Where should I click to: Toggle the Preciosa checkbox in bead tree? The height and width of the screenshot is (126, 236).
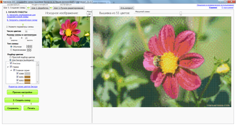(11, 63)
